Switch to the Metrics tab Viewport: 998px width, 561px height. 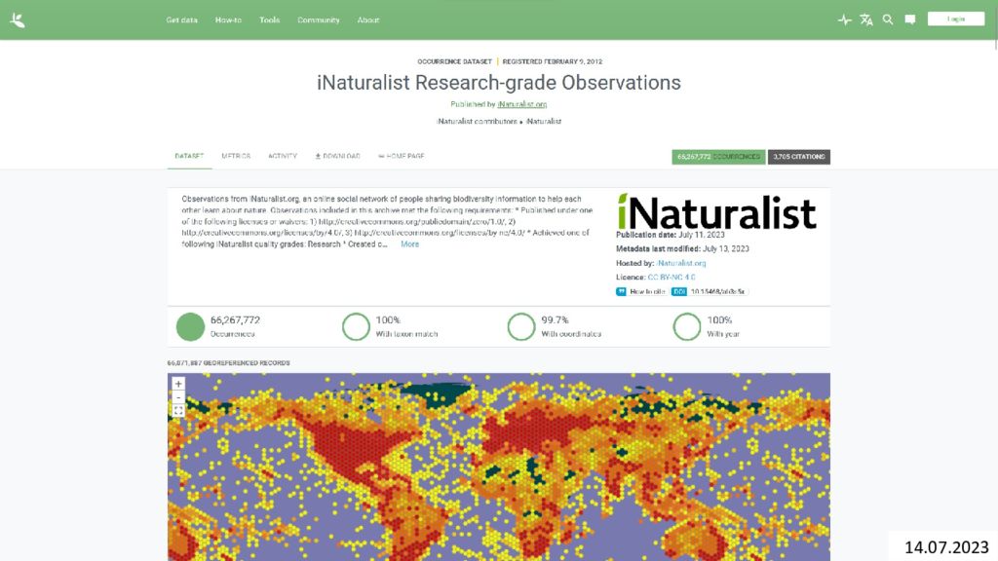point(236,157)
